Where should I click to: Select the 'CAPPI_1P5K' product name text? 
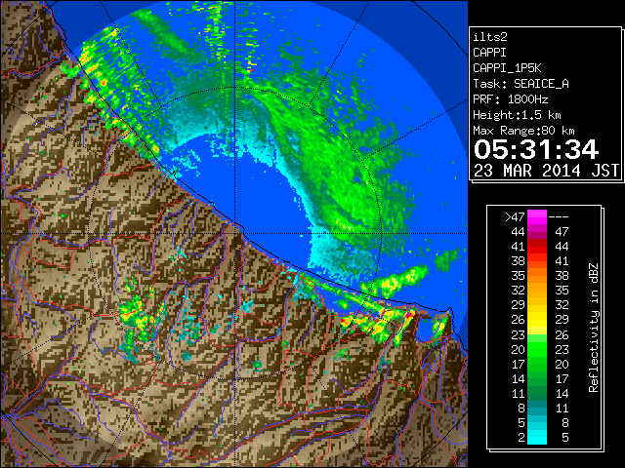[x=507, y=68]
